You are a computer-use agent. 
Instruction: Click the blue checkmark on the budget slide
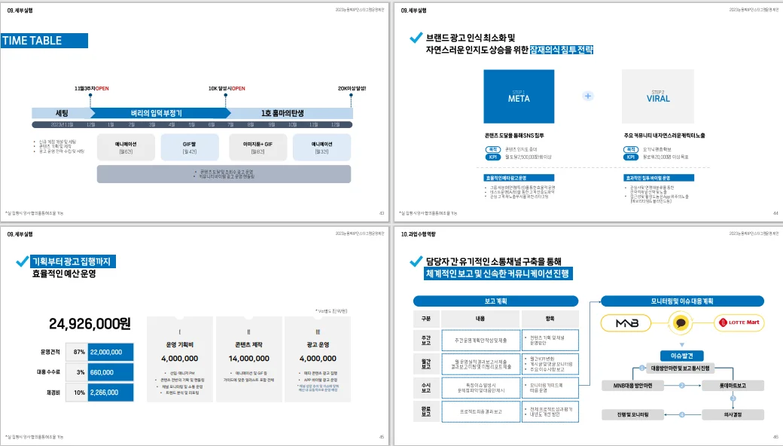pyautogui.click(x=22, y=262)
